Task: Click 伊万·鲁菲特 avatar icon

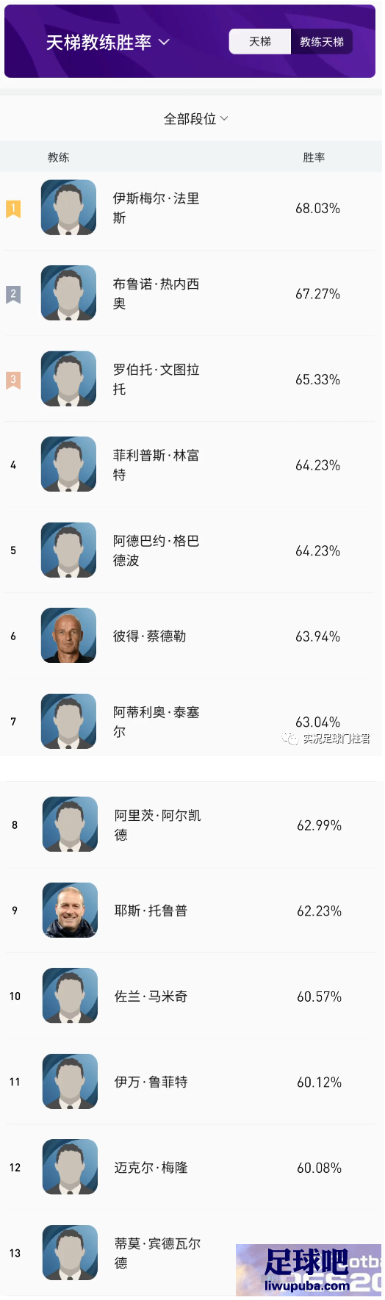Action: pyautogui.click(x=70, y=1081)
